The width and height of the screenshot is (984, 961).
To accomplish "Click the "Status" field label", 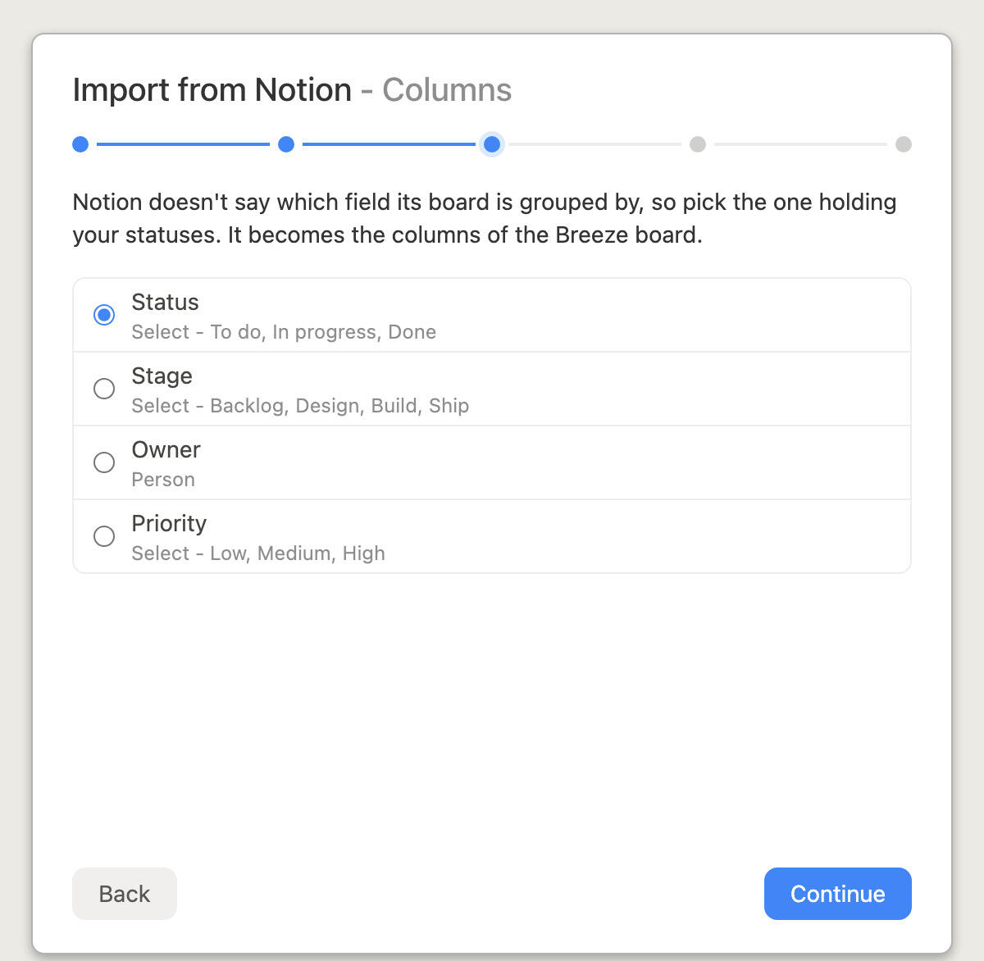I will (165, 303).
